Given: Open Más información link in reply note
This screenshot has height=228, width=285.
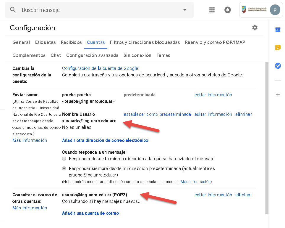Looking at the screenshot, I should [196, 182].
